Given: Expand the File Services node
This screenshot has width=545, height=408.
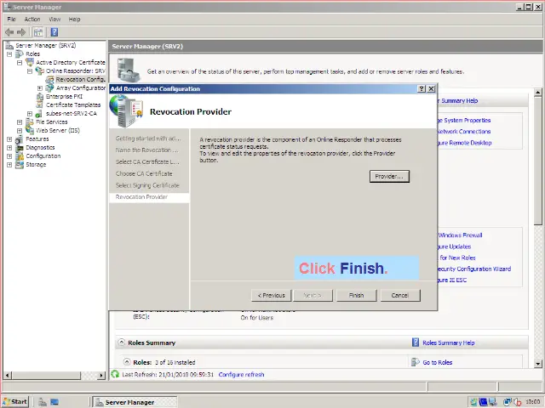Looking at the screenshot, I should tap(20, 122).
